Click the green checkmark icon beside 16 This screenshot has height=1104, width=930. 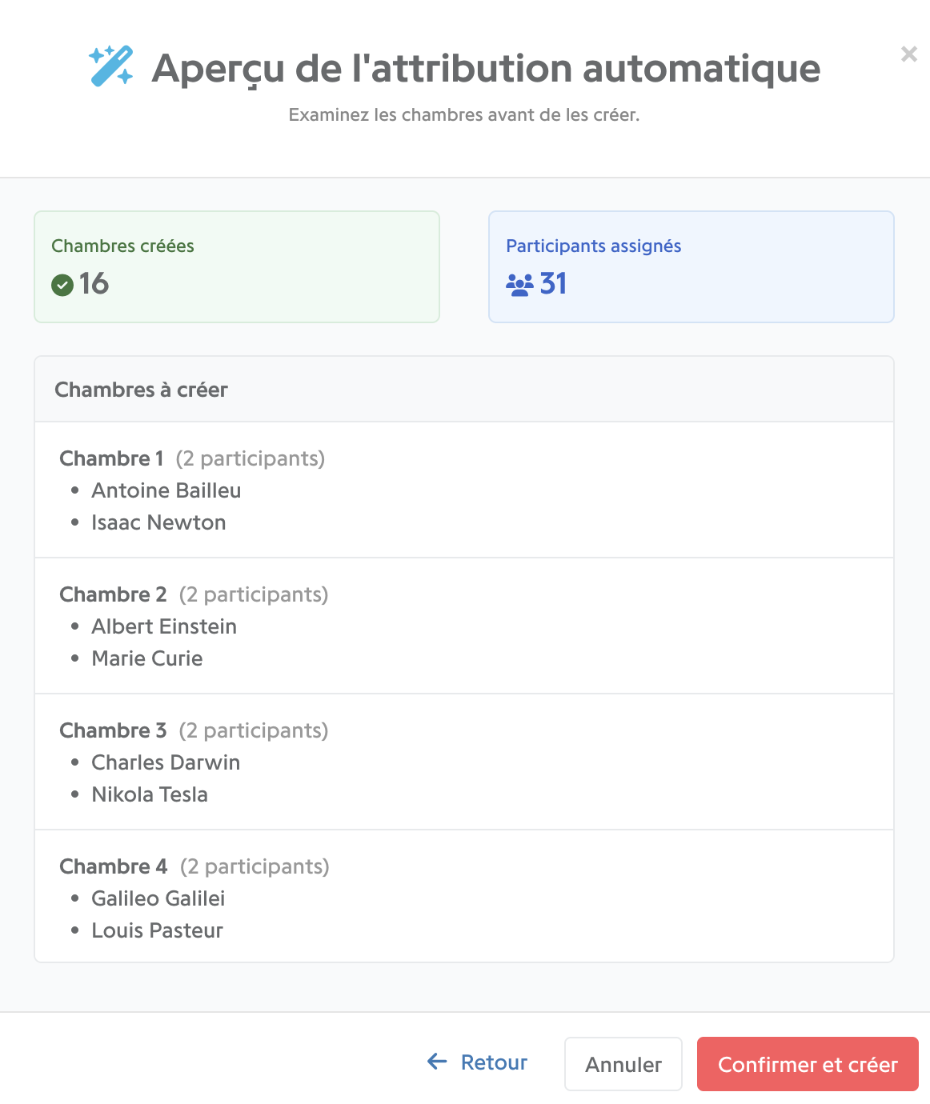click(62, 284)
